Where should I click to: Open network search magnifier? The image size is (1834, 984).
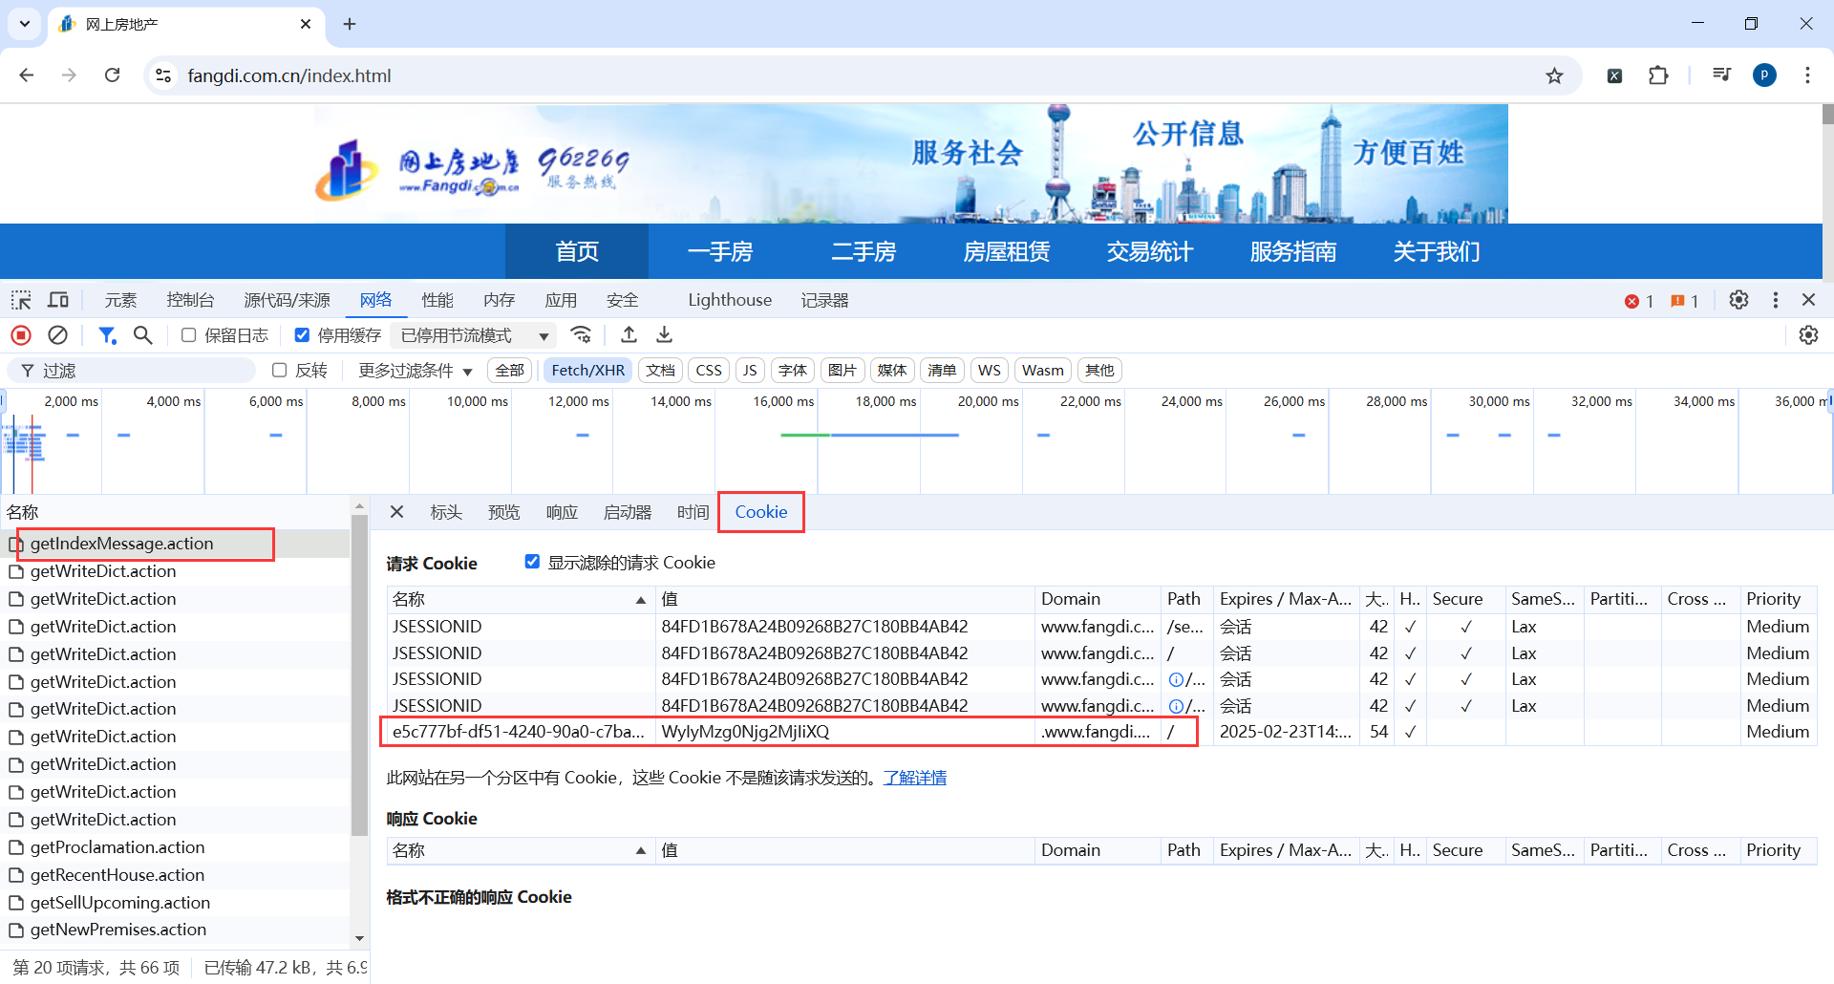[x=143, y=335]
